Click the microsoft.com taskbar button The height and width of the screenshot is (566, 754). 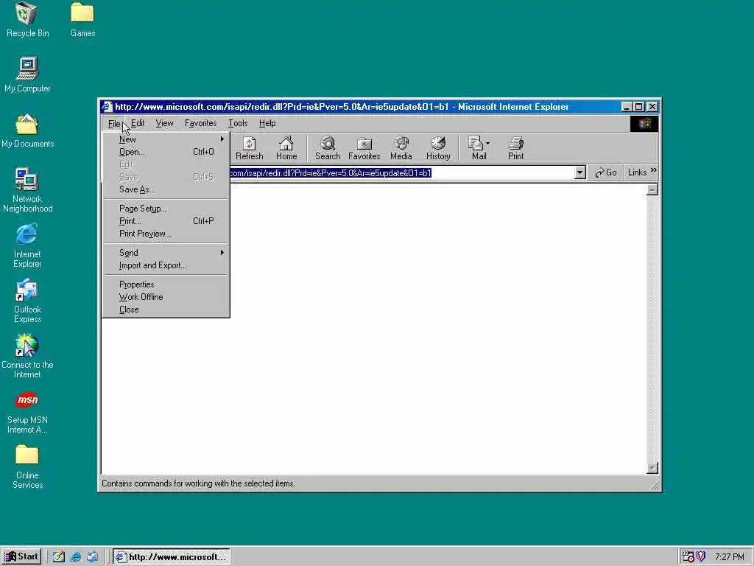172,557
